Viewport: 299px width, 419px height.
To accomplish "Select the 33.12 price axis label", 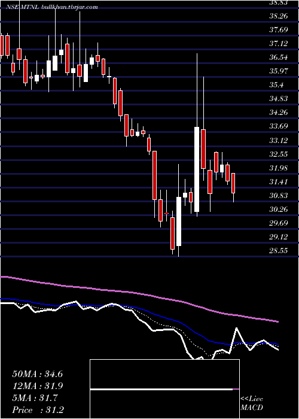I will (279, 140).
